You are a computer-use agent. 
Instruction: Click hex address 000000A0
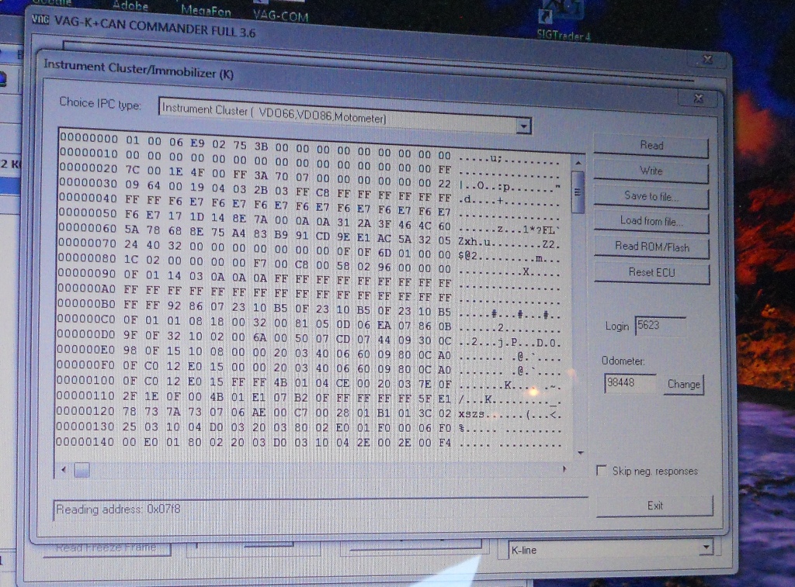87,288
